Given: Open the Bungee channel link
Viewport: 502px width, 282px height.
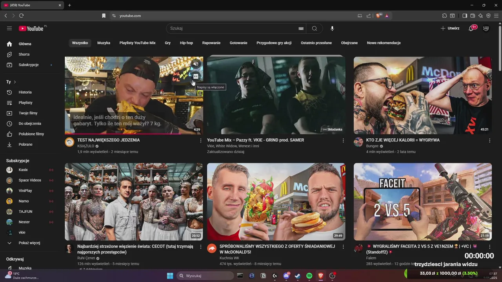Looking at the screenshot, I should coord(372,146).
